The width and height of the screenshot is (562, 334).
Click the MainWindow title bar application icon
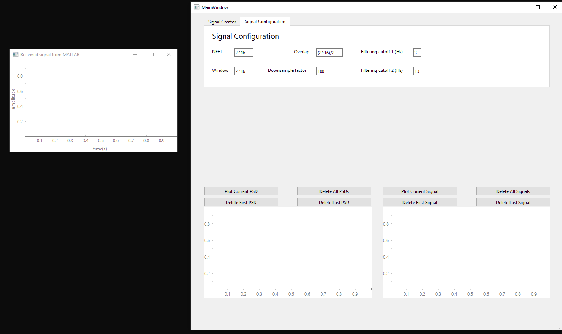(x=196, y=7)
